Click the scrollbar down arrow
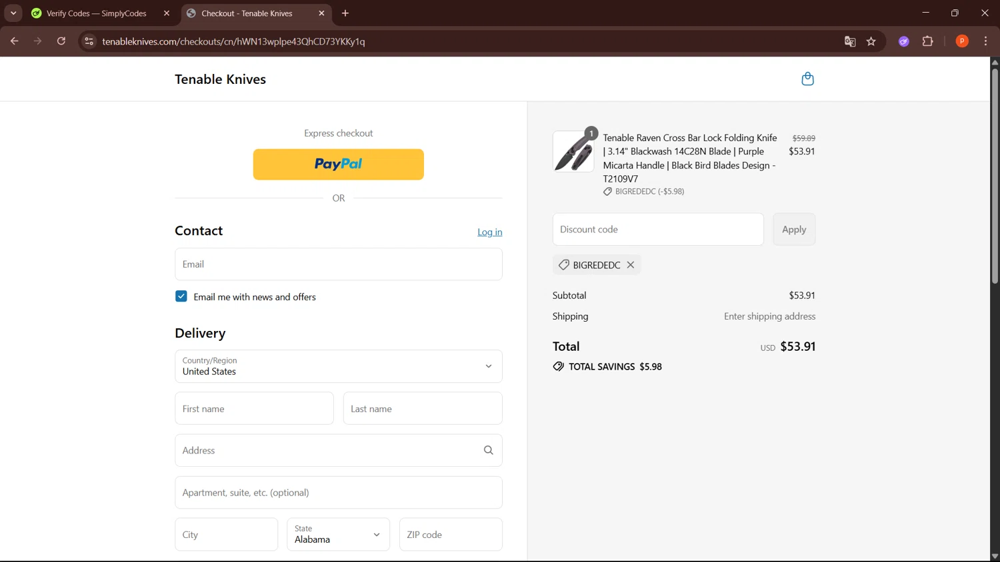 point(995,557)
